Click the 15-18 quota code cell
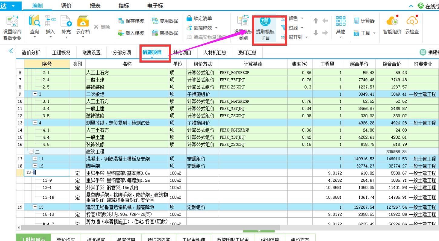 [47, 214]
